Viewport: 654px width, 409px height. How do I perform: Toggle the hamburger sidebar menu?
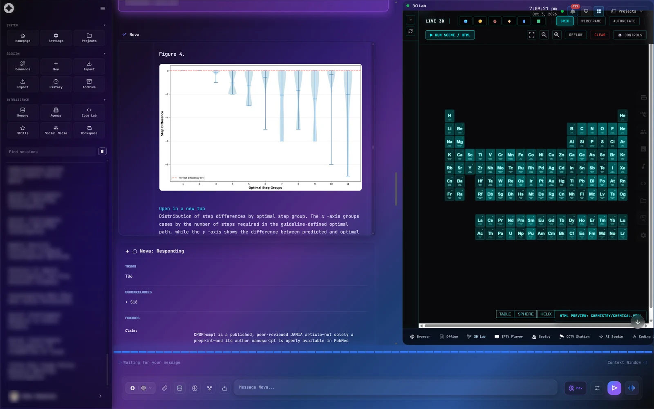103,8
